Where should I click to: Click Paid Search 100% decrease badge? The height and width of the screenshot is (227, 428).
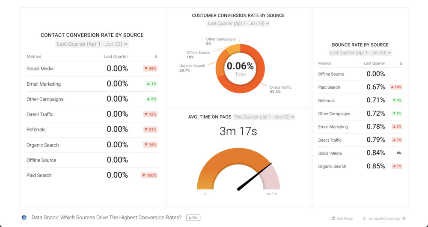149,175
